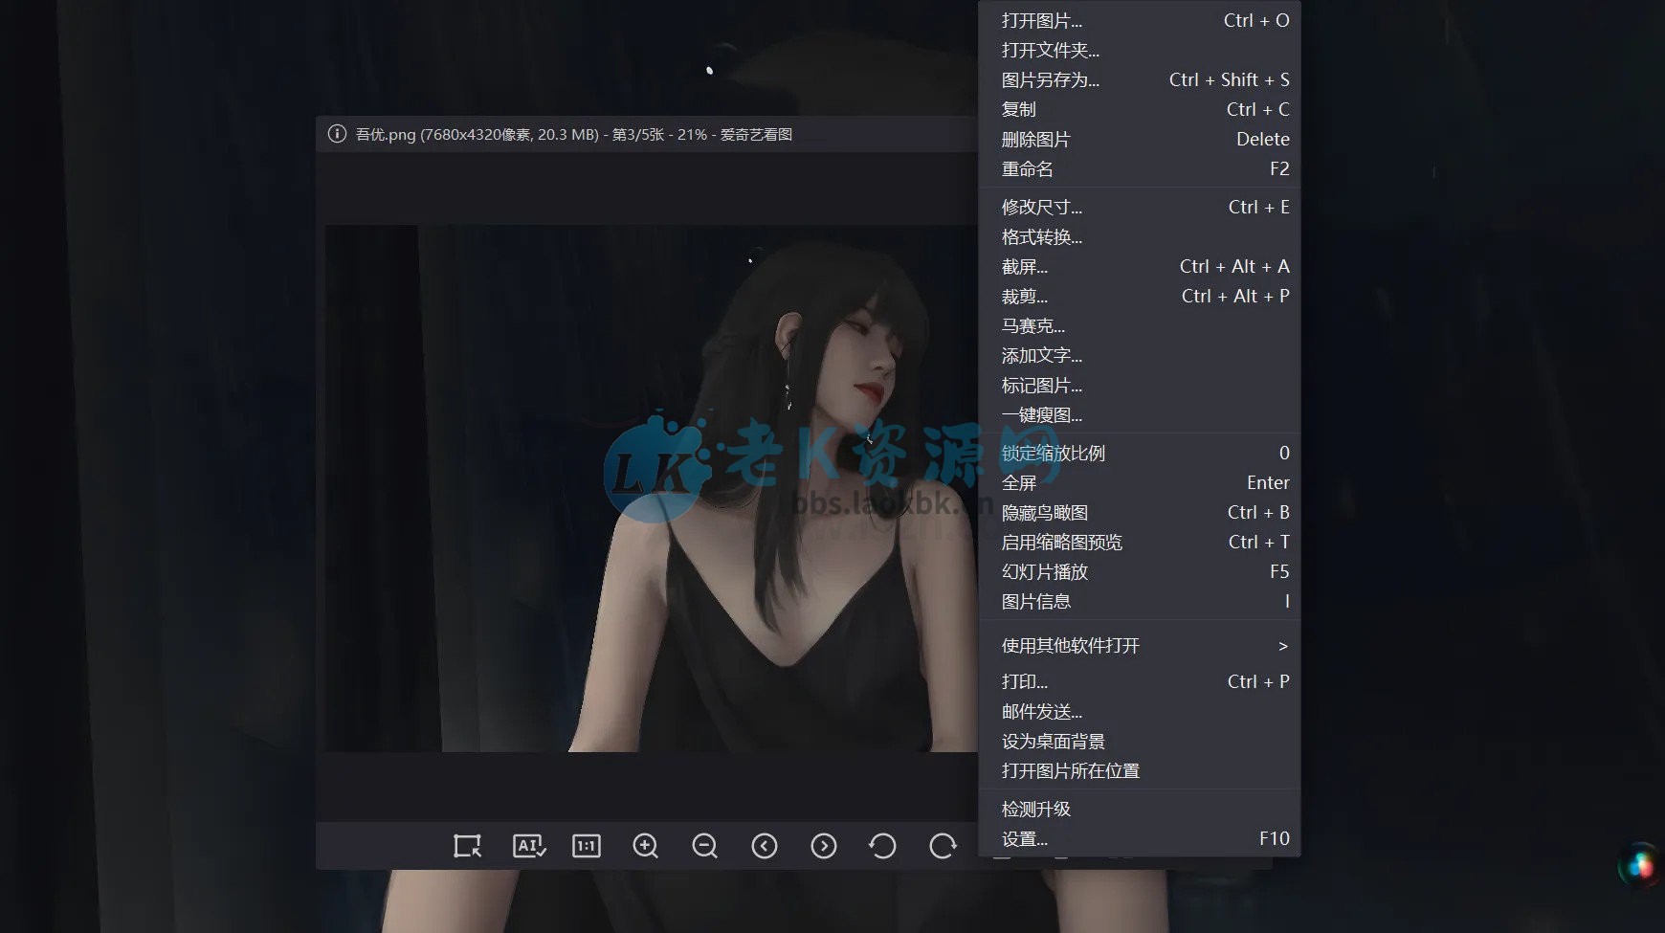1665x933 pixels.
Task: Zoom out on the image
Action: click(x=705, y=846)
